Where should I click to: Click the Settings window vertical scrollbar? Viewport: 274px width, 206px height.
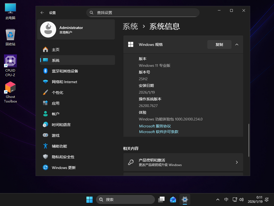249,140
